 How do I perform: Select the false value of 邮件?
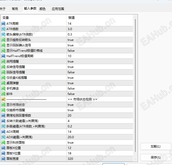(x=100, y=94)
